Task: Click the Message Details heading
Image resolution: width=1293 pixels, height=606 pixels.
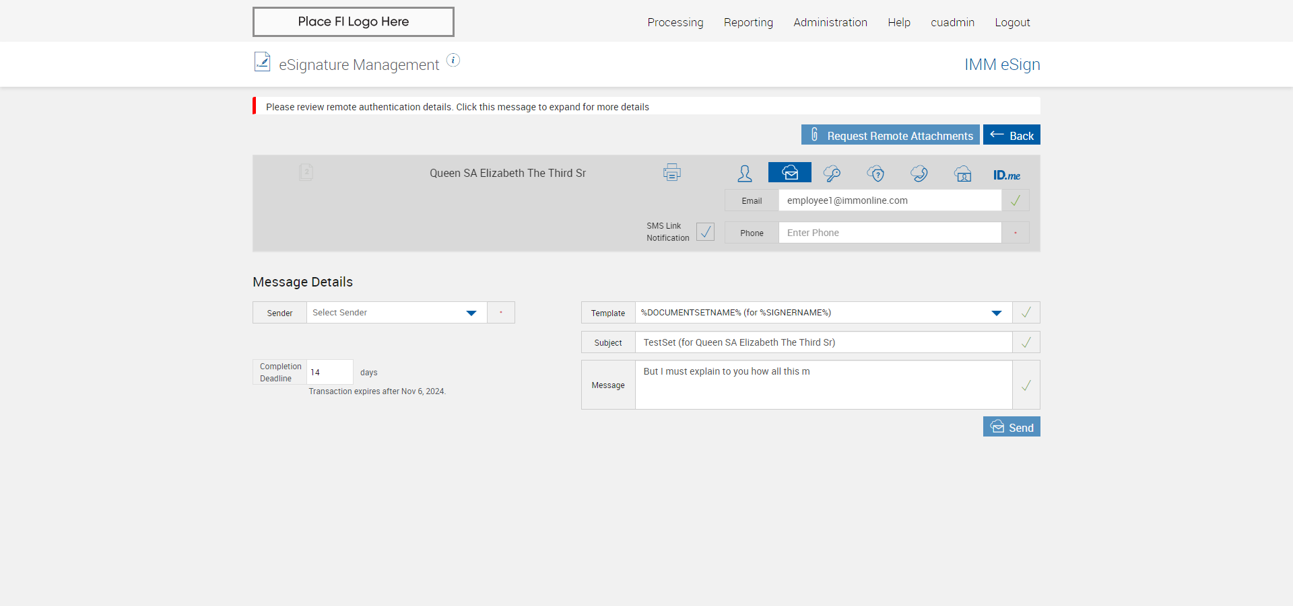Action: pos(302,282)
